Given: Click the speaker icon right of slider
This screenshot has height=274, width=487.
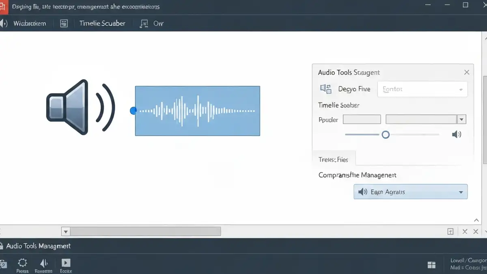Looking at the screenshot, I should click(457, 134).
